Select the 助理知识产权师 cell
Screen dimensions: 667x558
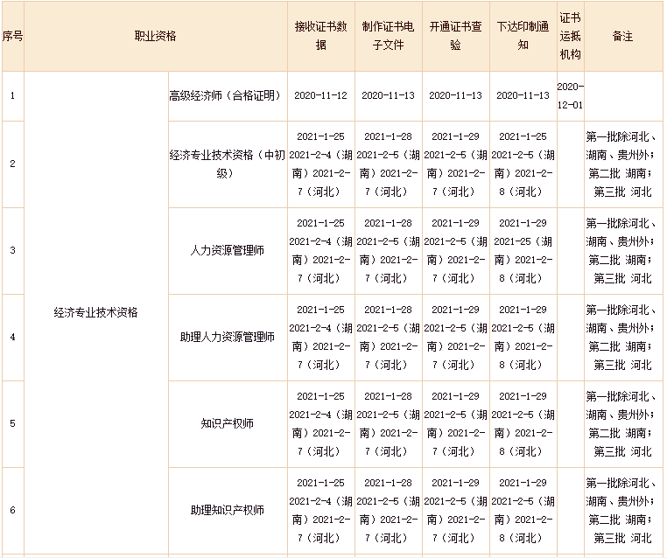pyautogui.click(x=227, y=510)
